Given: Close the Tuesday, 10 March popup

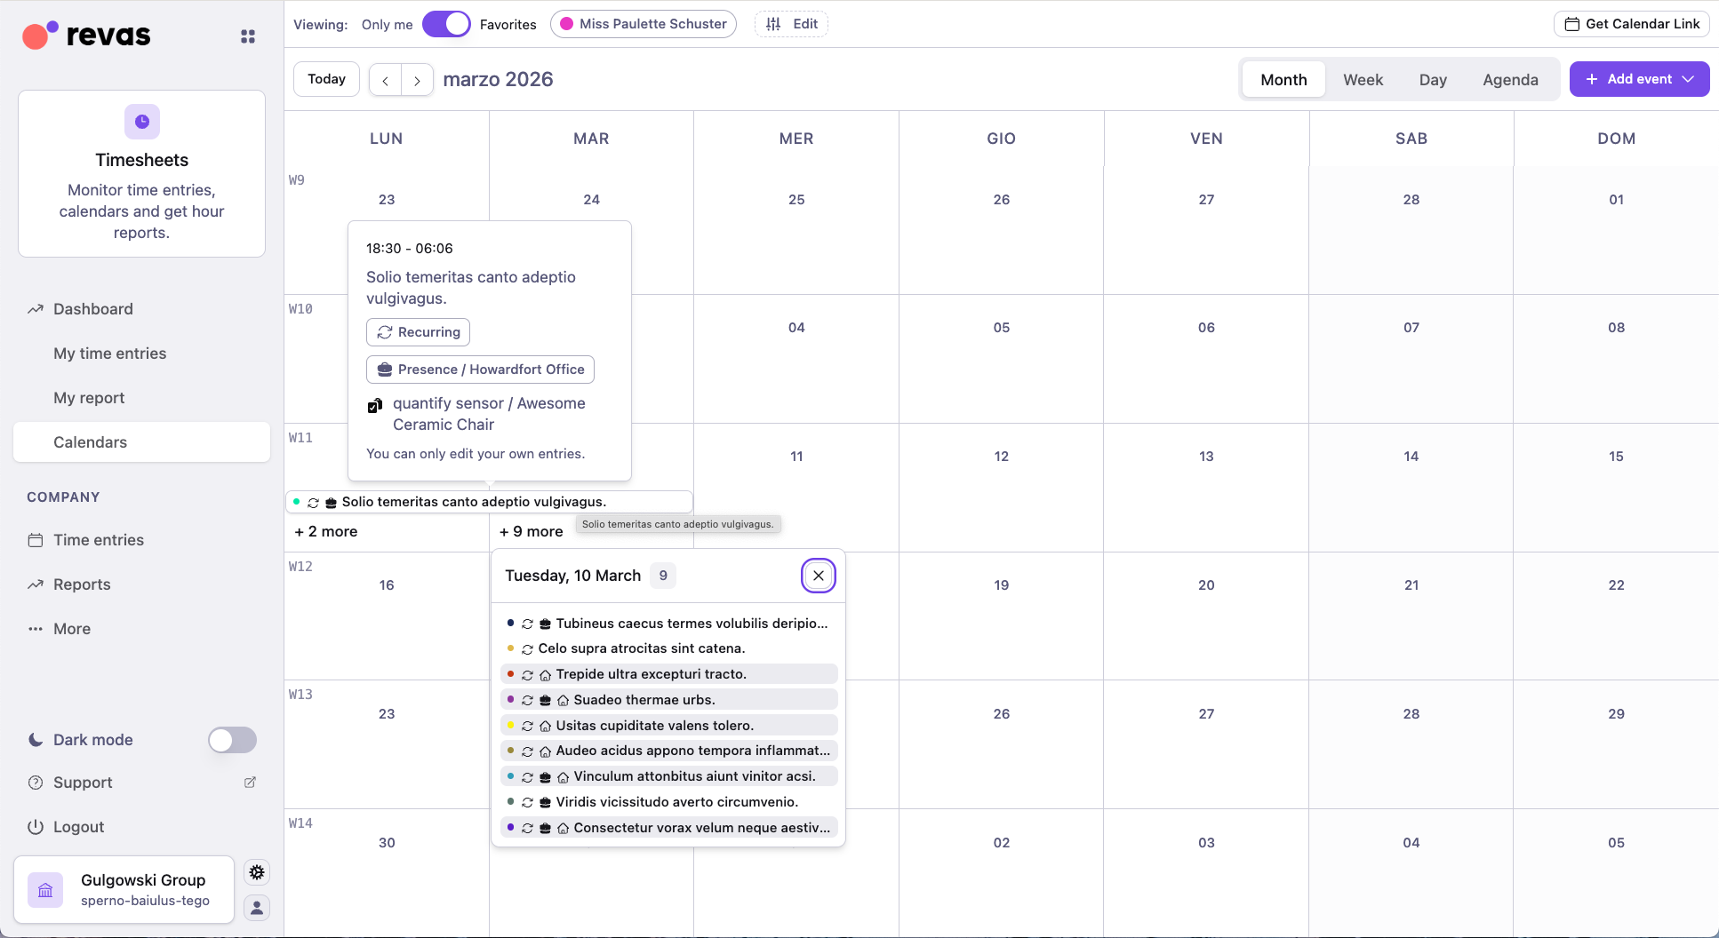Looking at the screenshot, I should click(x=819, y=576).
